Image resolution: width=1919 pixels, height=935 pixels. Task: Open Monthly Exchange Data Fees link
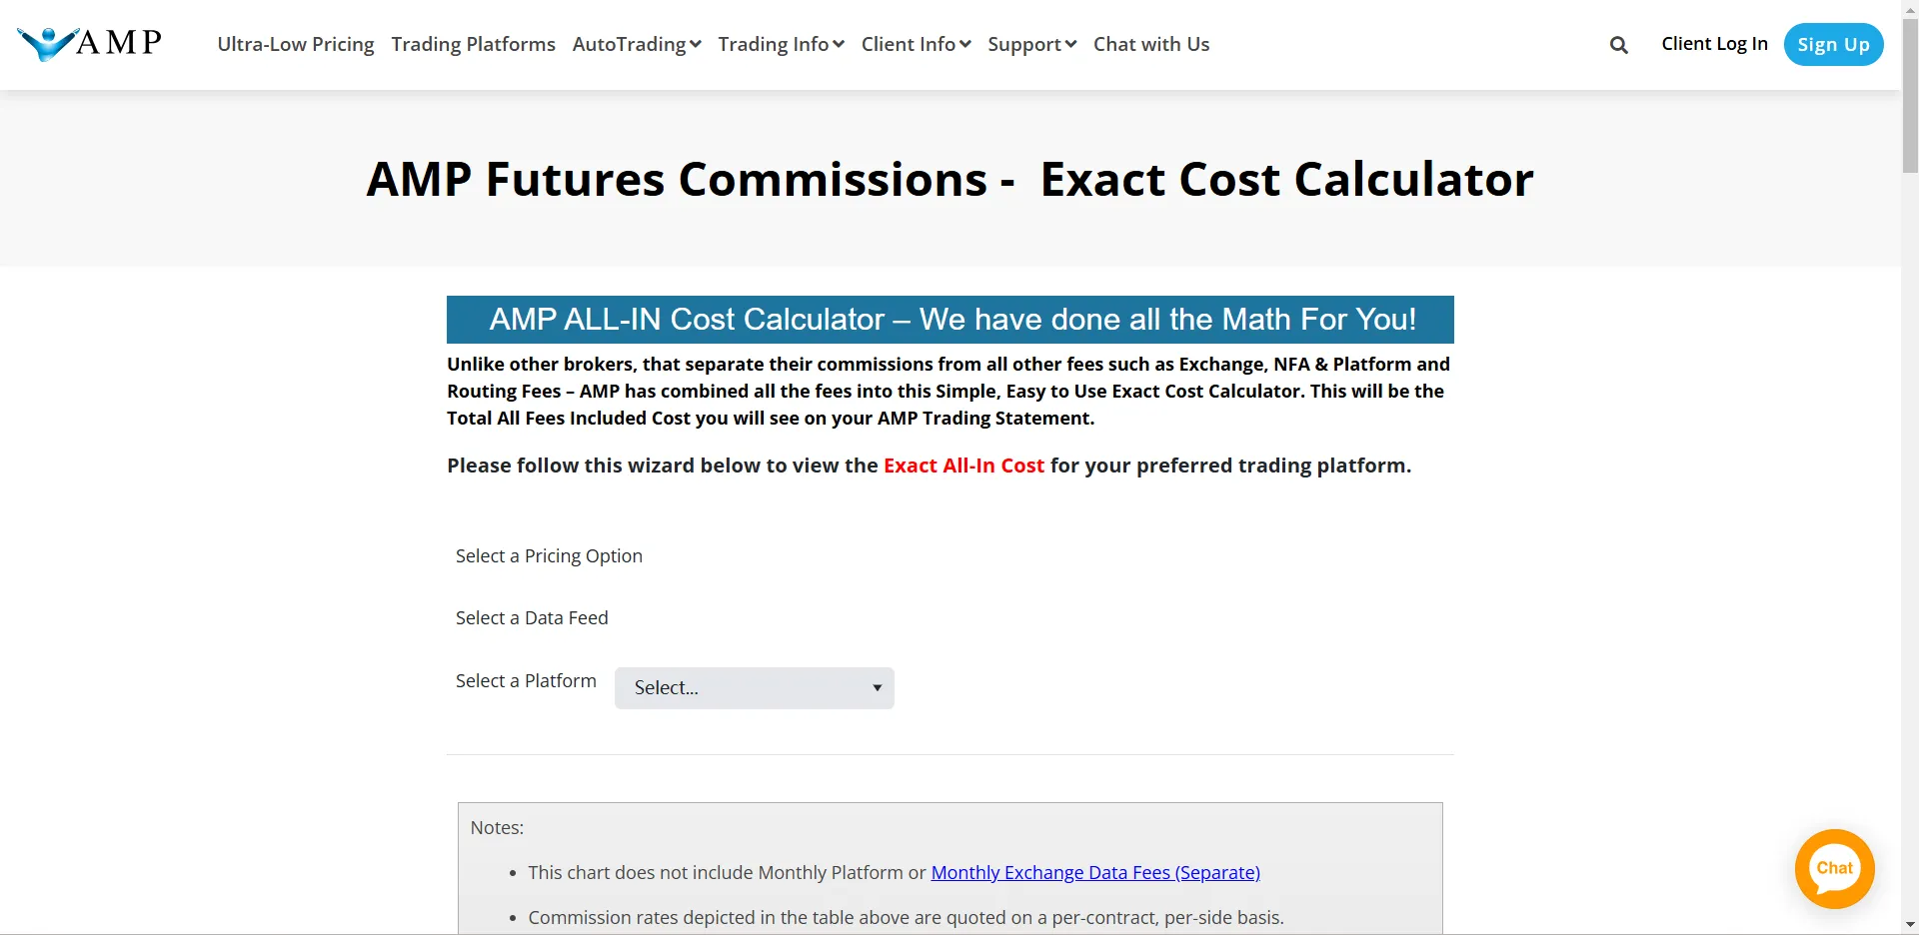(1095, 872)
